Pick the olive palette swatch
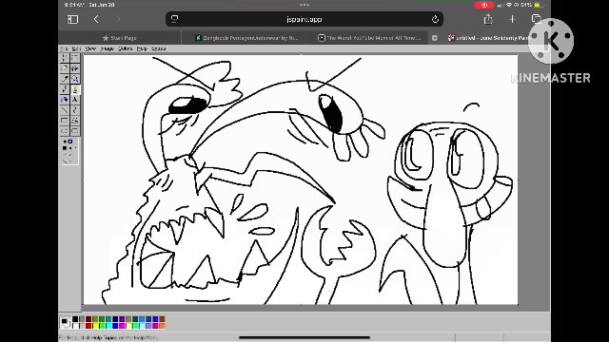This screenshot has width=609, height=342. (95, 319)
